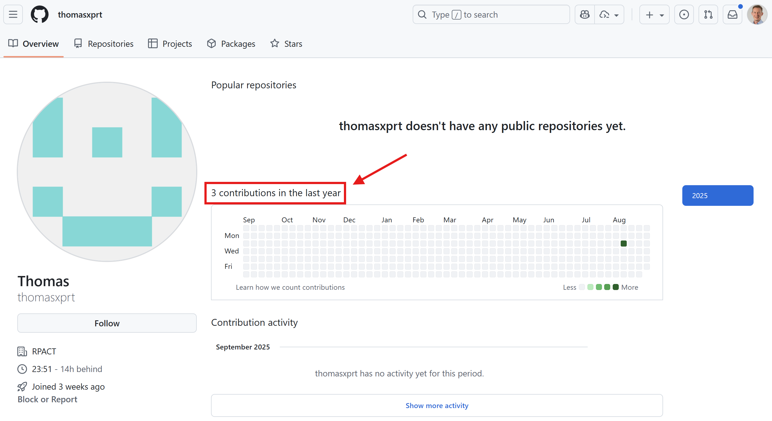This screenshot has height=421, width=772.
Task: Click the dark green August contribution square
Action: pos(623,243)
